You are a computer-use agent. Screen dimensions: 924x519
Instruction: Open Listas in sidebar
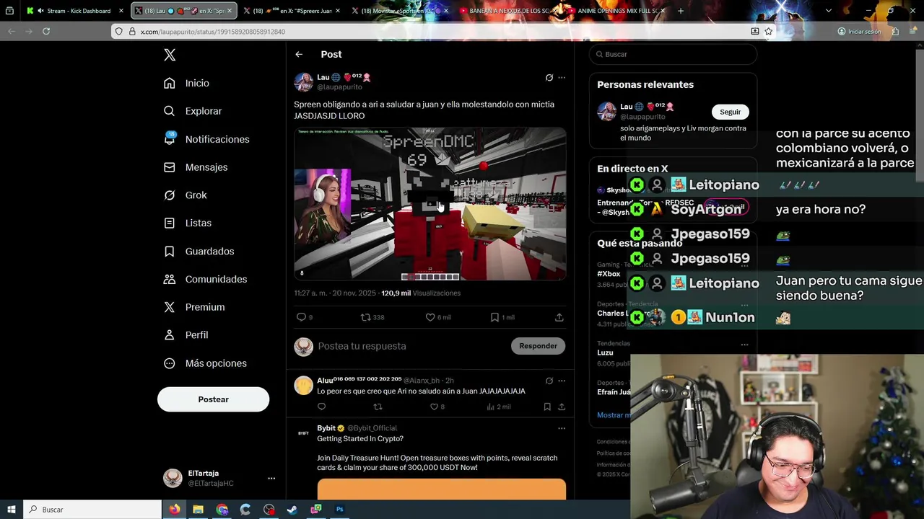pyautogui.click(x=188, y=223)
